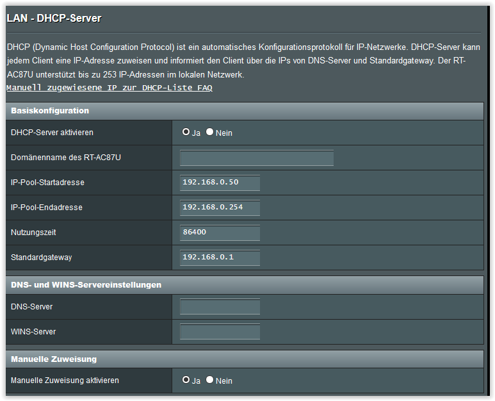495x401 pixels.
Task: Click the LAN - DHCP-Server page title
Action: coord(54,19)
